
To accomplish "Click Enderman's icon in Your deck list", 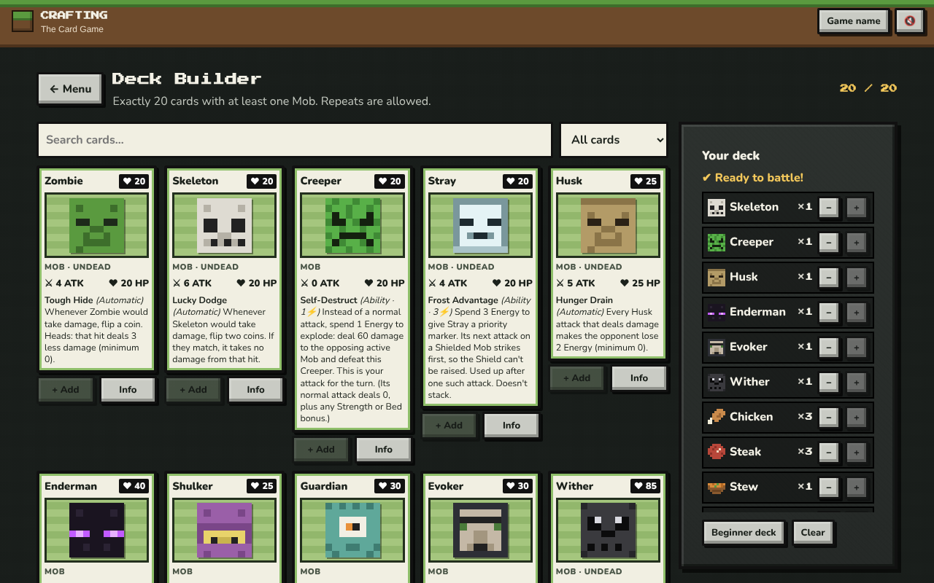I will point(717,312).
